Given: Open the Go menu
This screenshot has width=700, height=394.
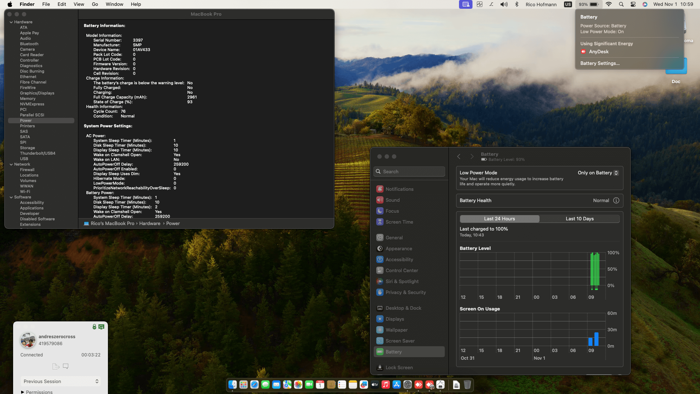Looking at the screenshot, I should [95, 4].
